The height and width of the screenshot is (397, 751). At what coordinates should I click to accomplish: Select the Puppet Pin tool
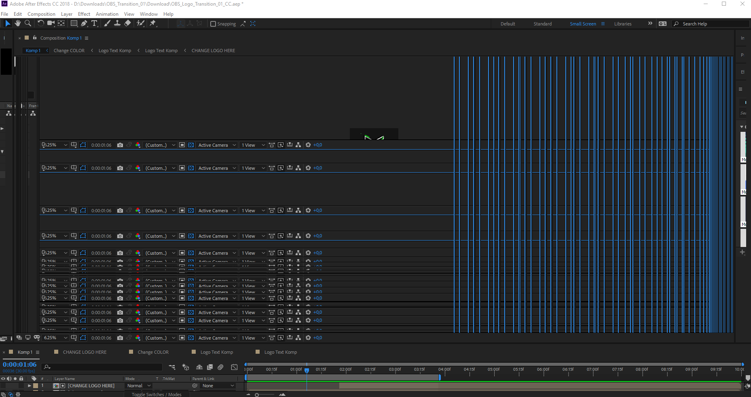153,23
